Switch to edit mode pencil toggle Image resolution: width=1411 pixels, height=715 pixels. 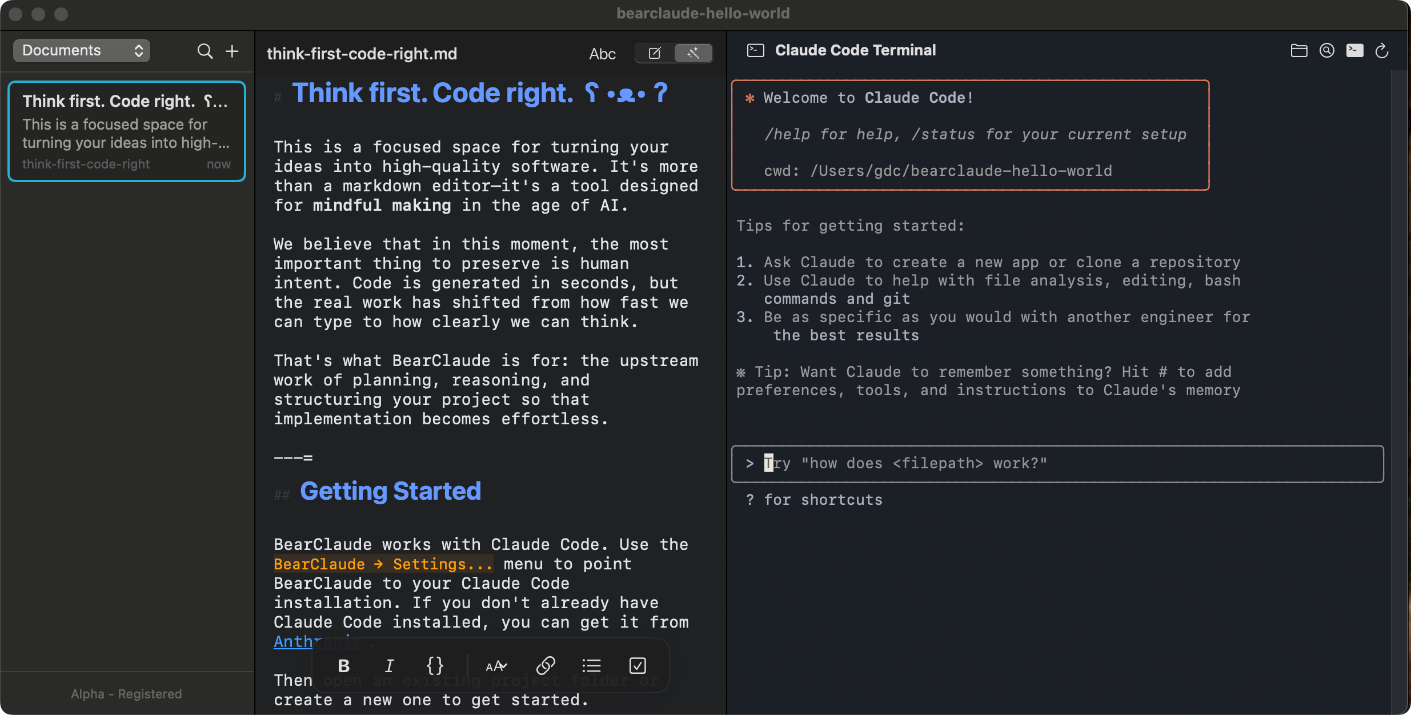(x=655, y=53)
